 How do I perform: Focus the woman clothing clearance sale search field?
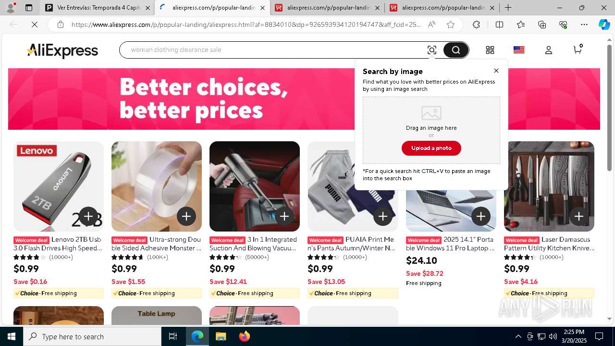[274, 50]
